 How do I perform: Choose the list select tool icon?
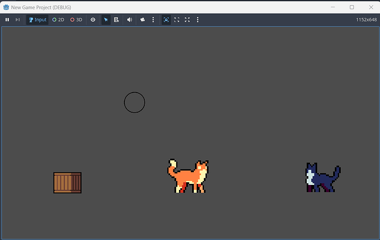click(x=116, y=20)
